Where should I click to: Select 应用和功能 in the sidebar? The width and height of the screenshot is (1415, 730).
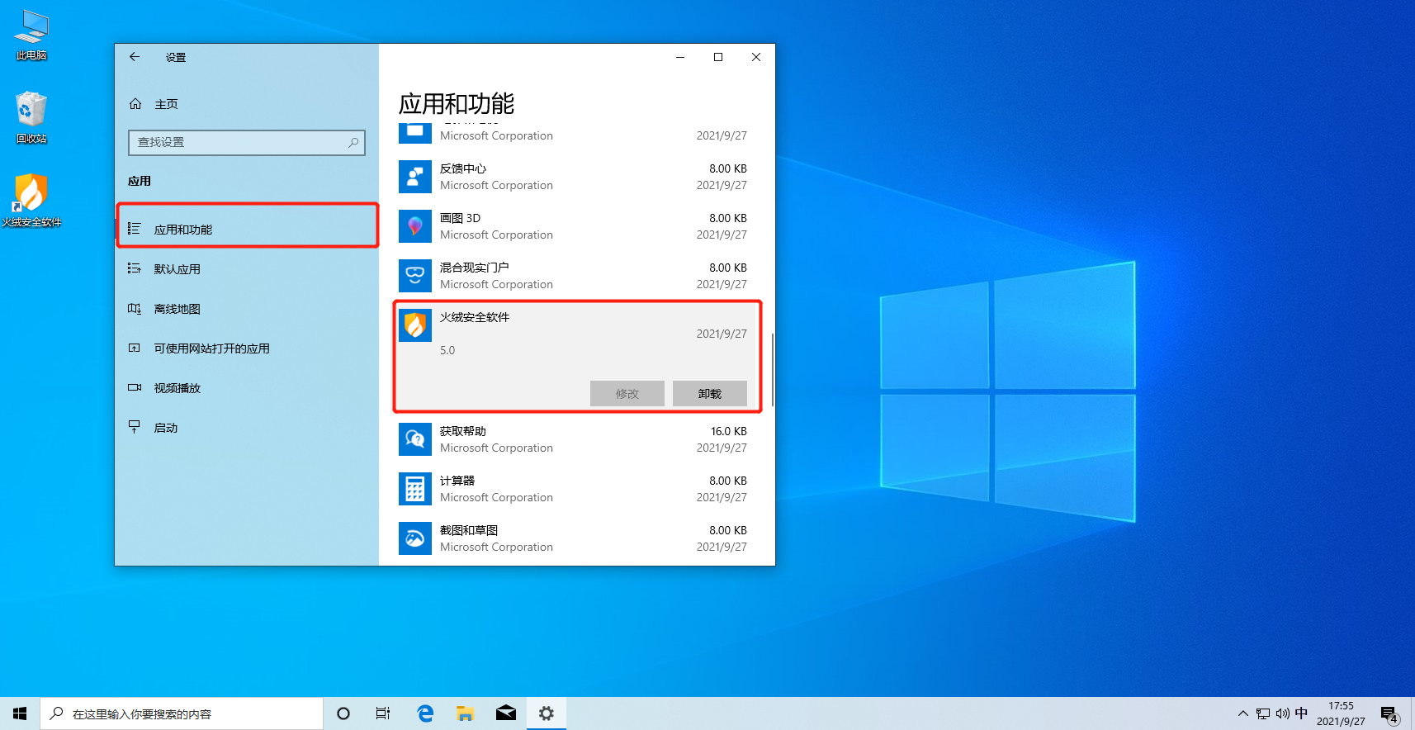click(247, 229)
